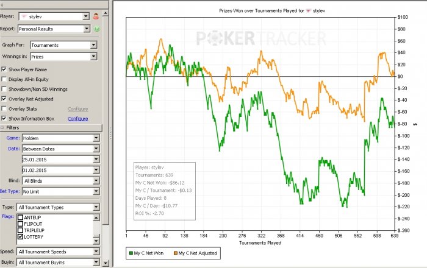Open the Buyin dropdown All Tournament Buyins

tap(59, 263)
